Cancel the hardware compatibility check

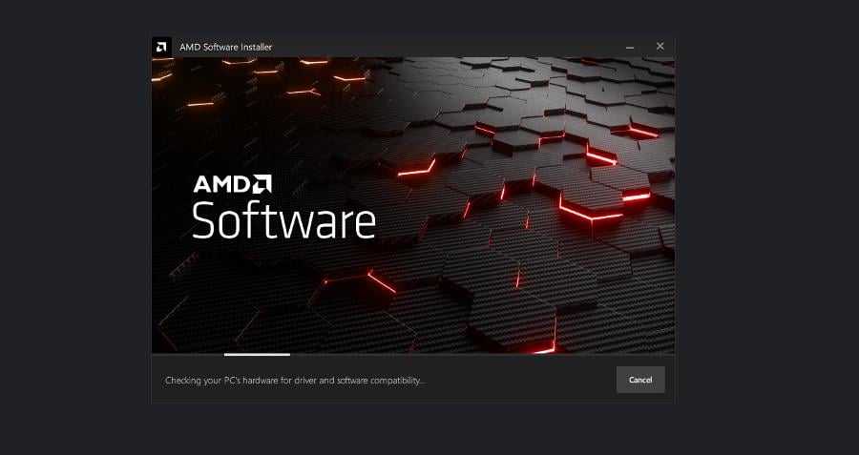coord(640,380)
